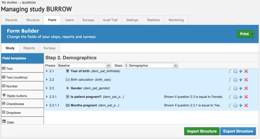260x139 pixels.
Task: Expand row 2.3 Gender
Action: [x=47, y=88]
